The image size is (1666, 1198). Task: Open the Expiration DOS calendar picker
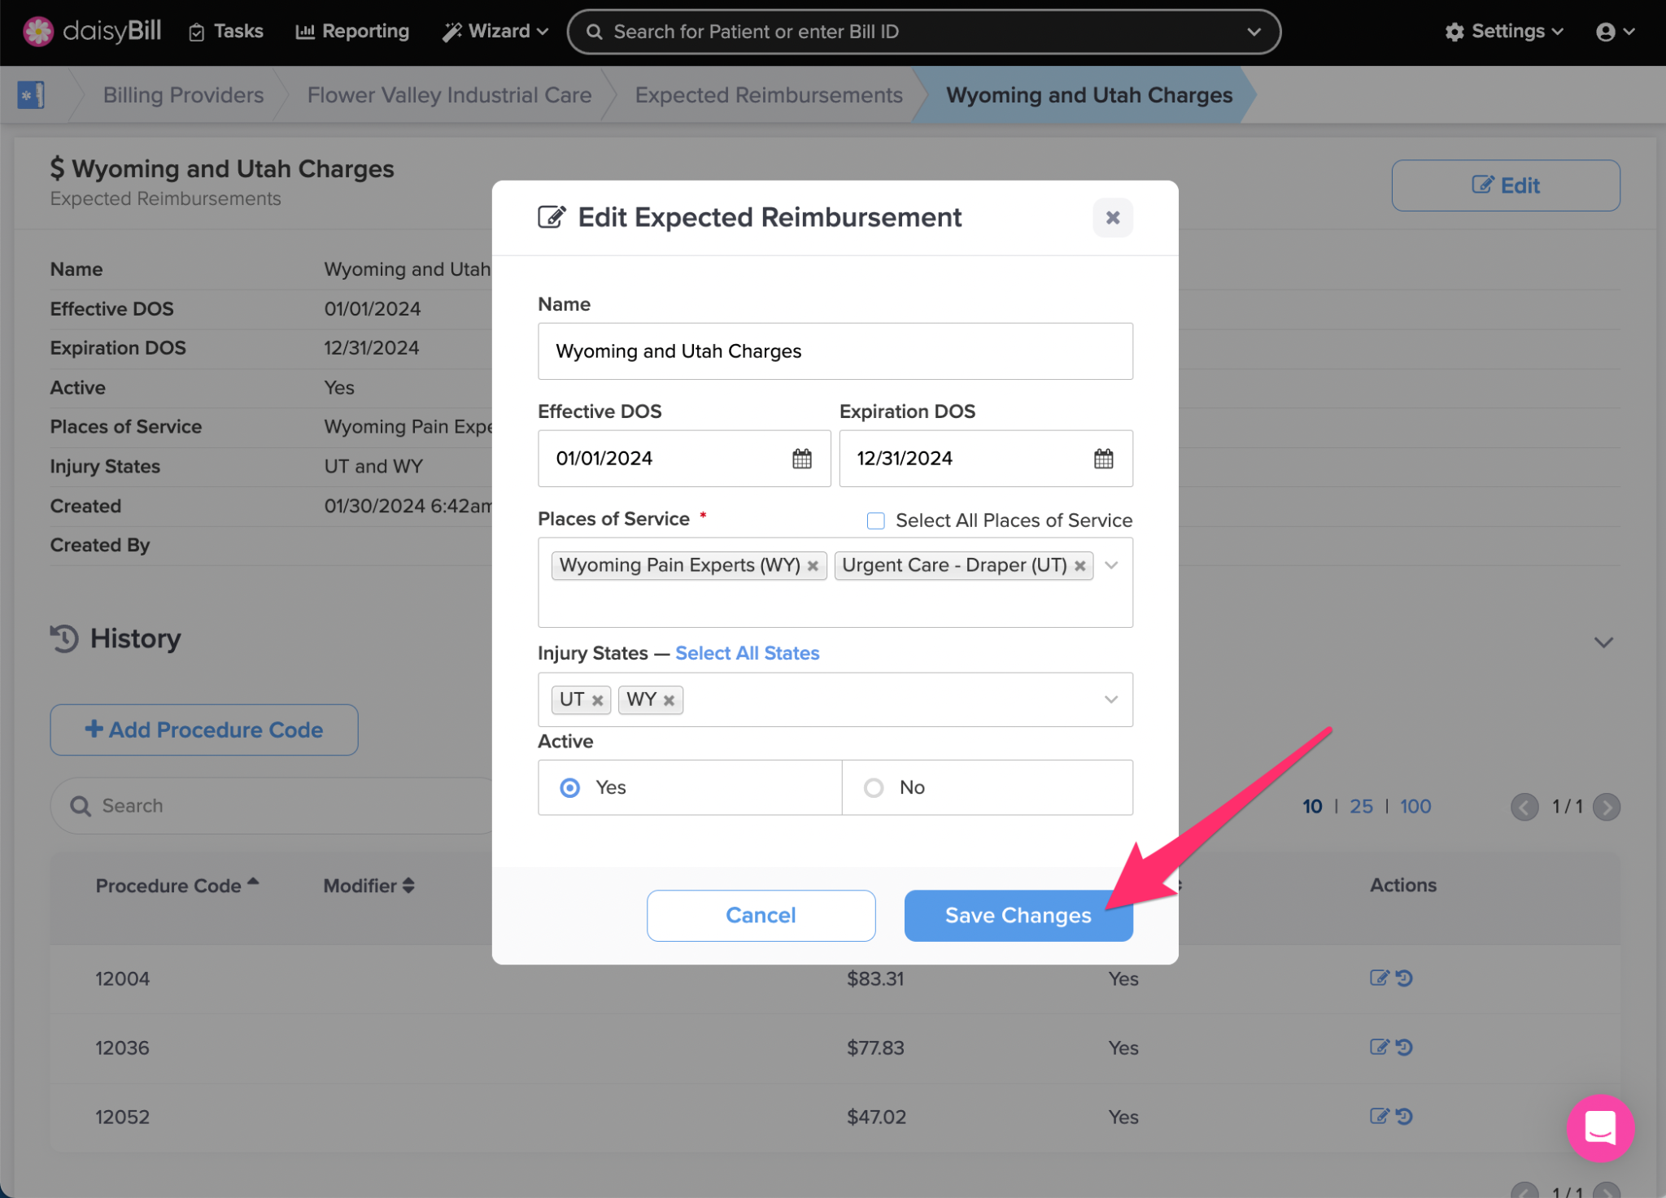[x=1103, y=459]
